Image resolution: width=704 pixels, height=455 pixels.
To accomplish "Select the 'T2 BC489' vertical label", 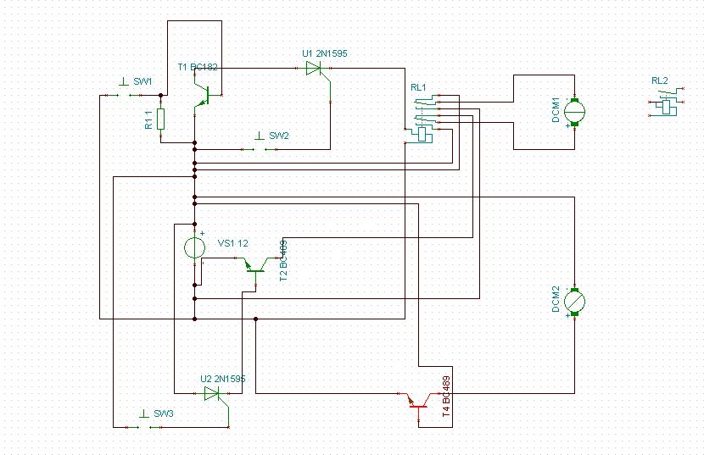I will coord(282,261).
